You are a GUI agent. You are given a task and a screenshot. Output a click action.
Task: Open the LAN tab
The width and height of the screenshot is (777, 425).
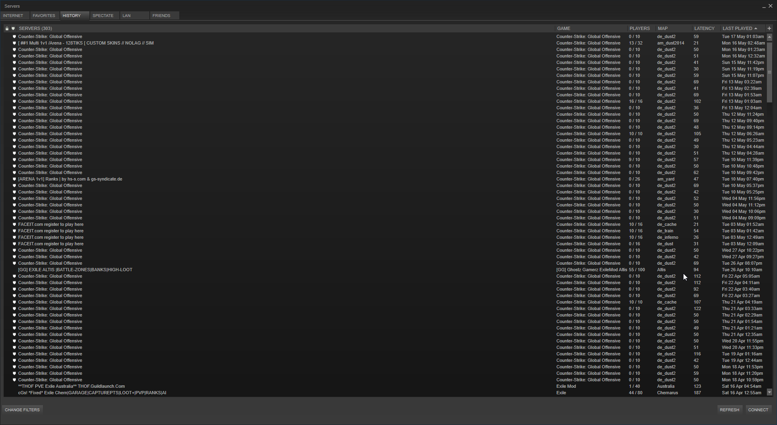click(134, 15)
